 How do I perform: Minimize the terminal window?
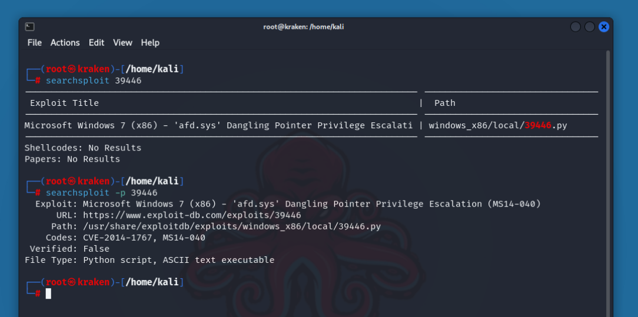click(576, 26)
